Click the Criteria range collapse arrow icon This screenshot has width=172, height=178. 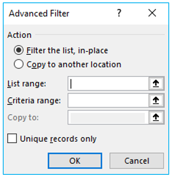[x=156, y=101]
